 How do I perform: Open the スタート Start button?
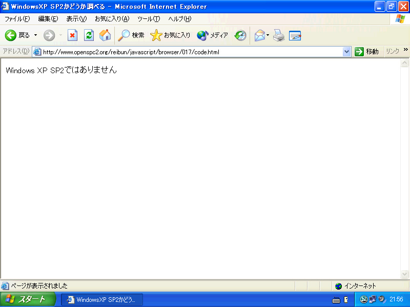point(28,299)
